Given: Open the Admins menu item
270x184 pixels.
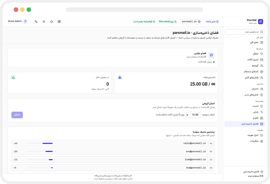Looking at the screenshot, I should point(245,89).
